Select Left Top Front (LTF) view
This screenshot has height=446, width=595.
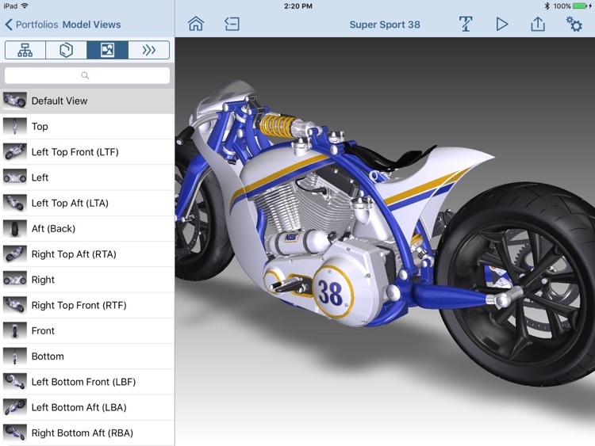coord(87,152)
